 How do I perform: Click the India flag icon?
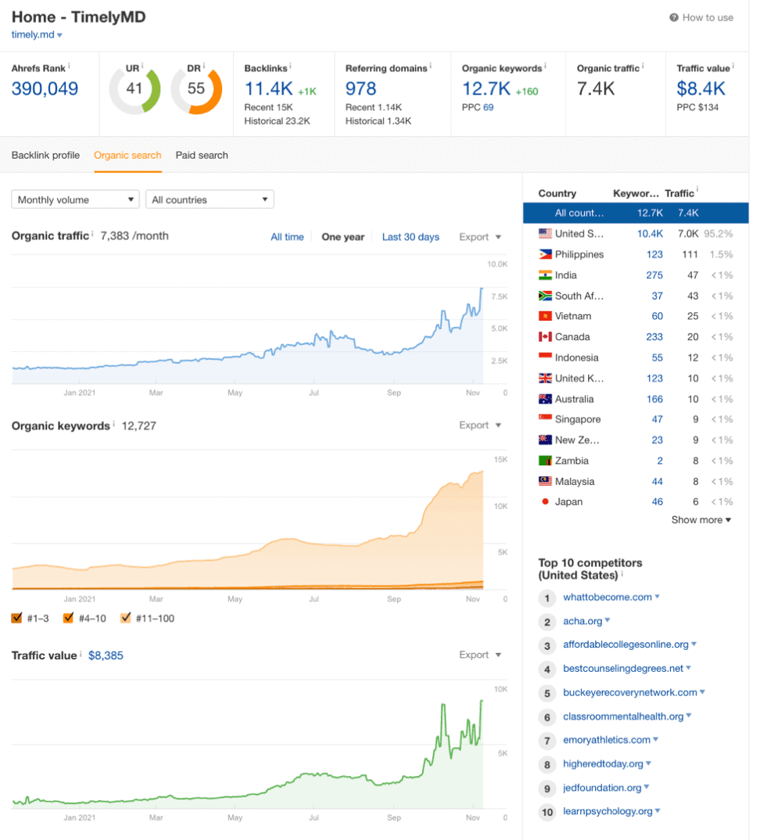click(545, 275)
